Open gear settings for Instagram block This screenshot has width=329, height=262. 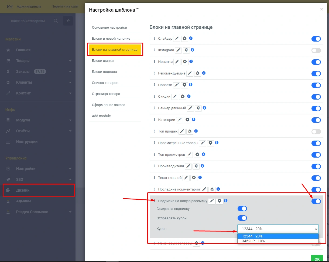(186, 50)
